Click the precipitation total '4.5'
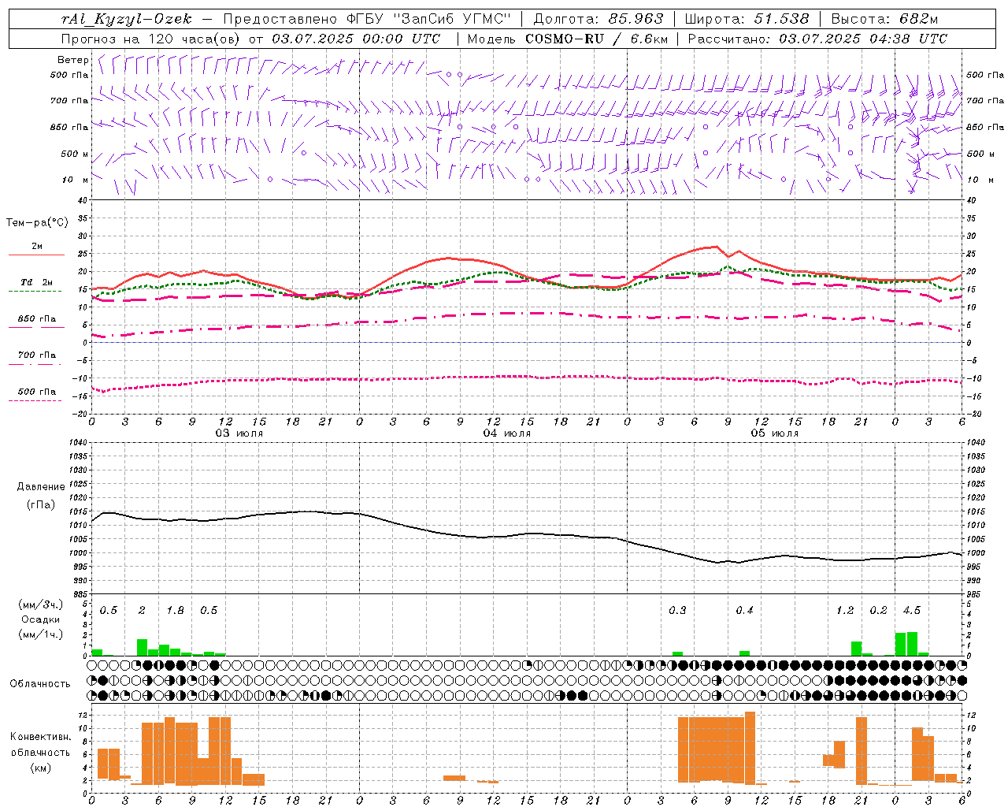 (x=912, y=611)
